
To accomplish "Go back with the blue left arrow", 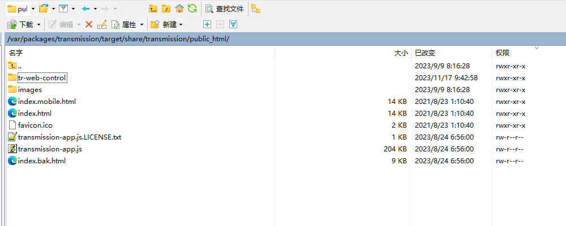I will (85, 8).
